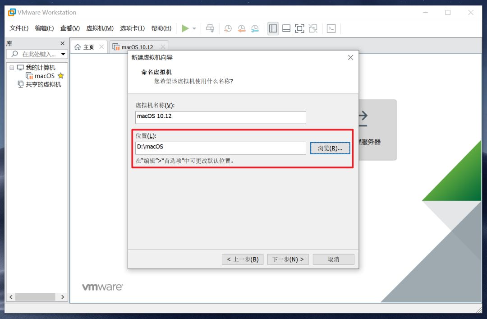Toggle the thumbnail bar view icon
The image size is (487, 319).
(x=286, y=28)
